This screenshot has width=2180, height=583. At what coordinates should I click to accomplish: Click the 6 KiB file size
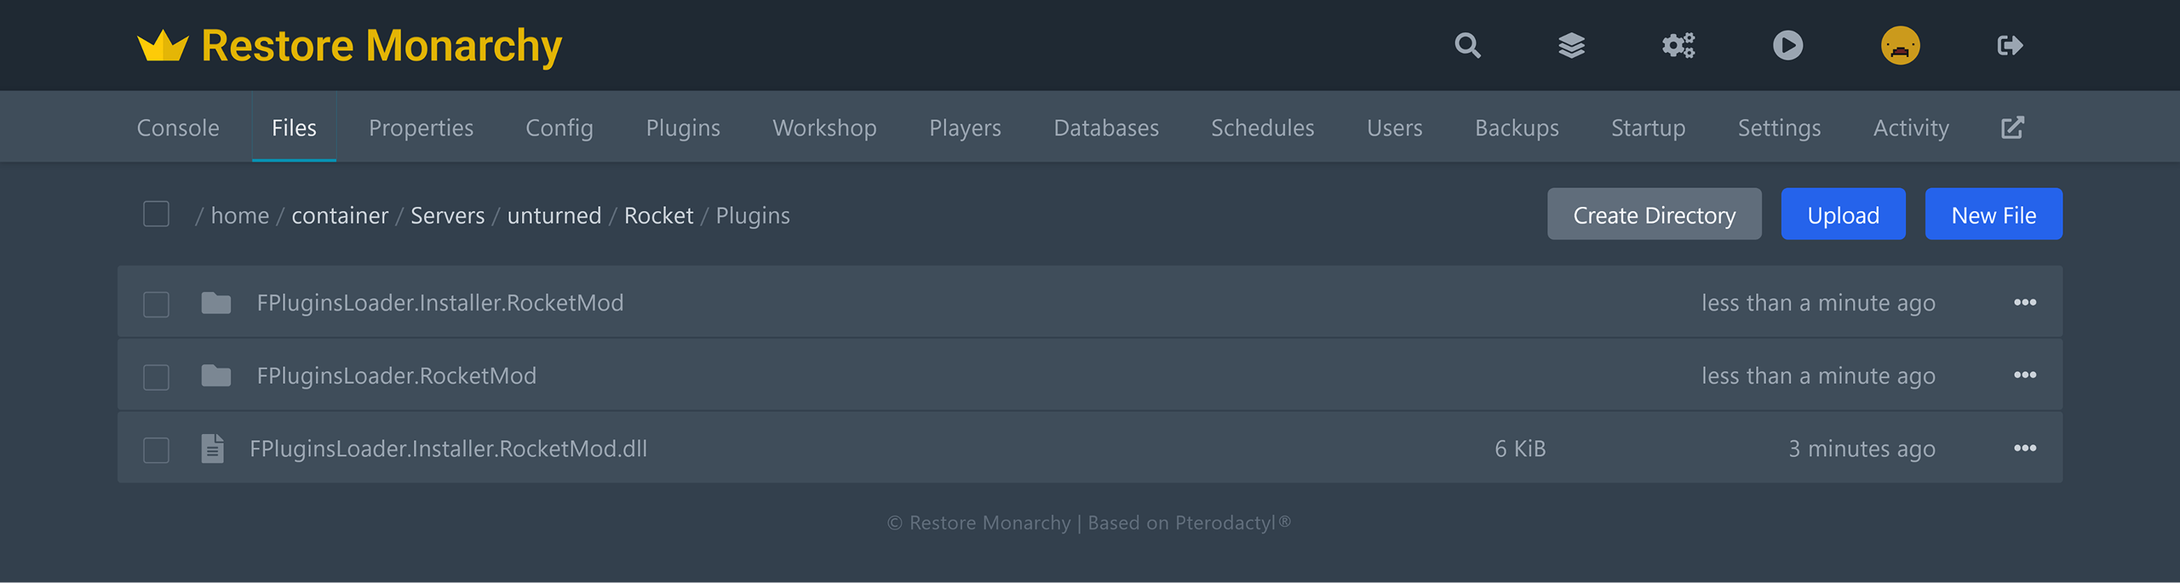point(1520,449)
